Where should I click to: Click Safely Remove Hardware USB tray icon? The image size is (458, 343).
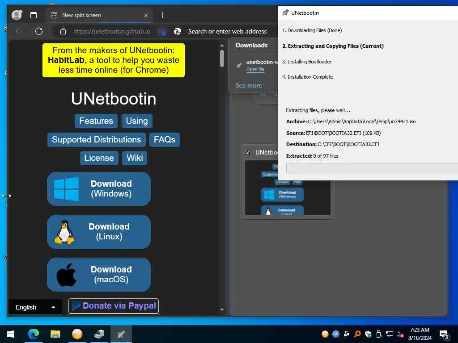point(378,334)
